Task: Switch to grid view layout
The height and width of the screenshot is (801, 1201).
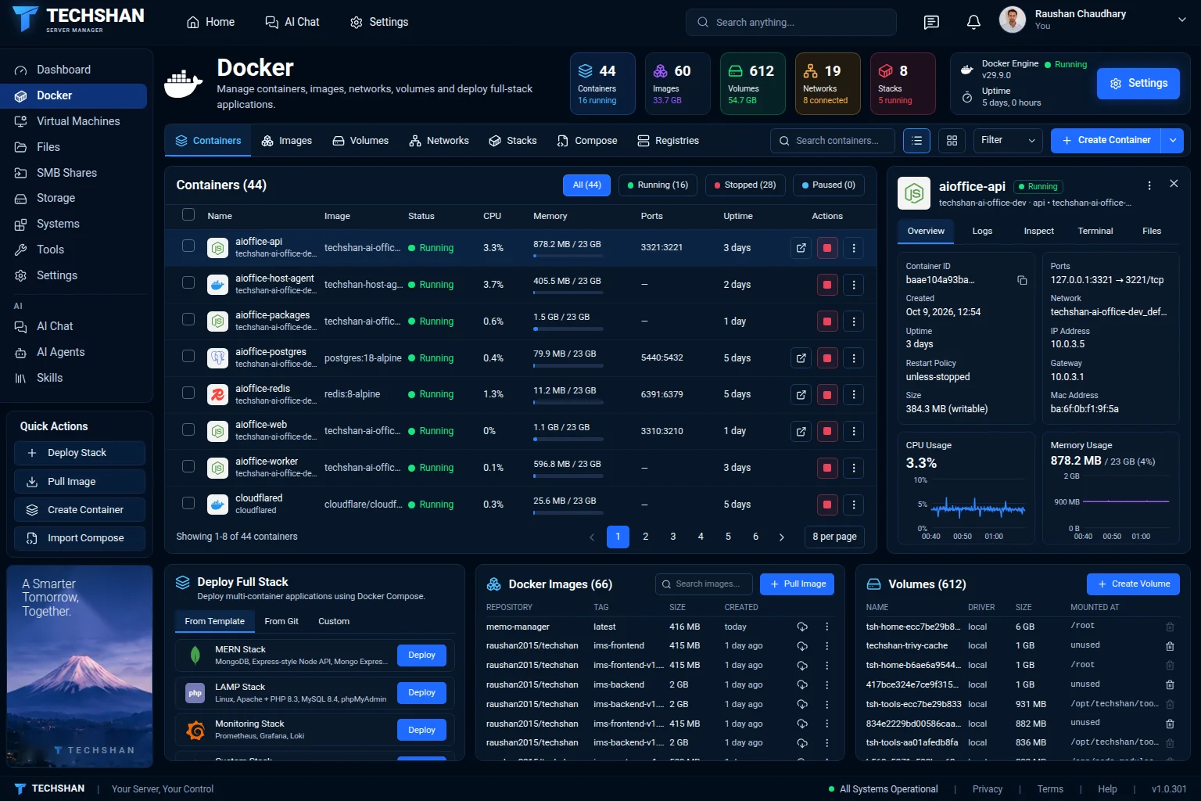Action: pos(952,141)
